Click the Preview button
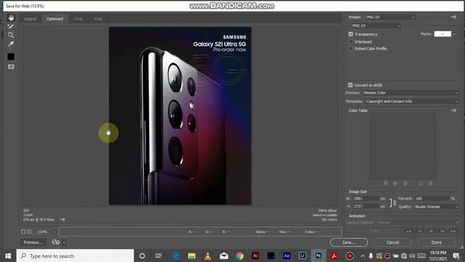The height and width of the screenshot is (262, 465). (x=33, y=242)
